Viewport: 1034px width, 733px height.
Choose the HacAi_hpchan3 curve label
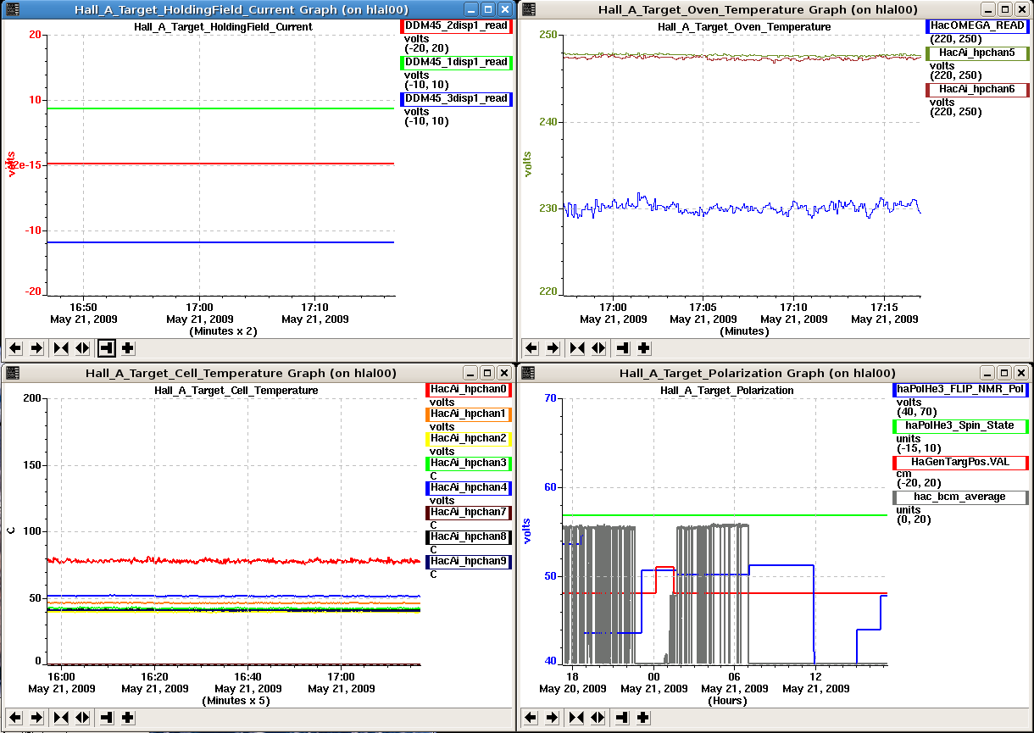point(469,464)
